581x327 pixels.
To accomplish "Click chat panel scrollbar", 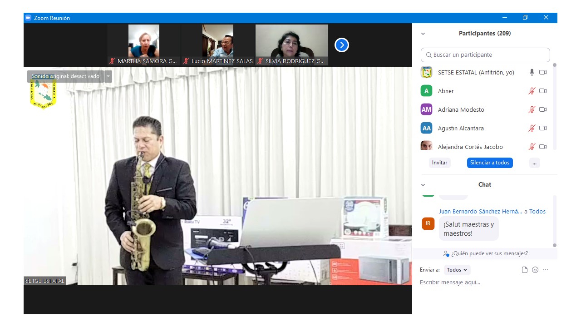I will (554, 221).
